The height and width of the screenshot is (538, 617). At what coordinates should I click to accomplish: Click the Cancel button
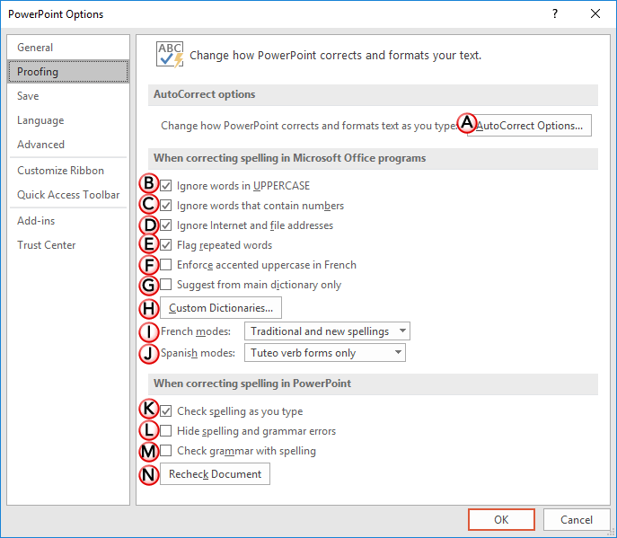point(577,519)
